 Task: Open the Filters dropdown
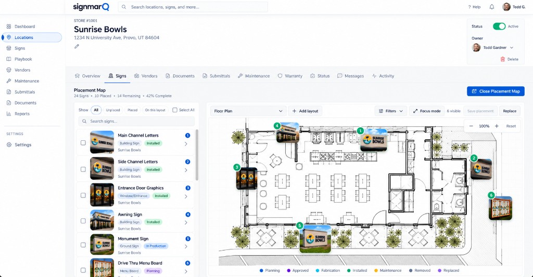click(390, 111)
